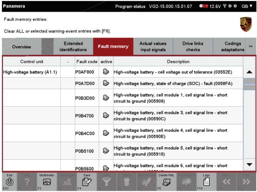This screenshot has width=257, height=192.
Task: Click the greyed signal waveform icon (F3)
Action: [67, 182]
